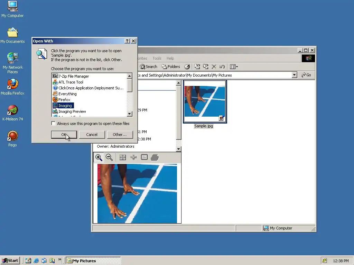Click the system tray icon near clock
Image resolution: width=354 pixels, height=265 pixels.
tap(324, 261)
